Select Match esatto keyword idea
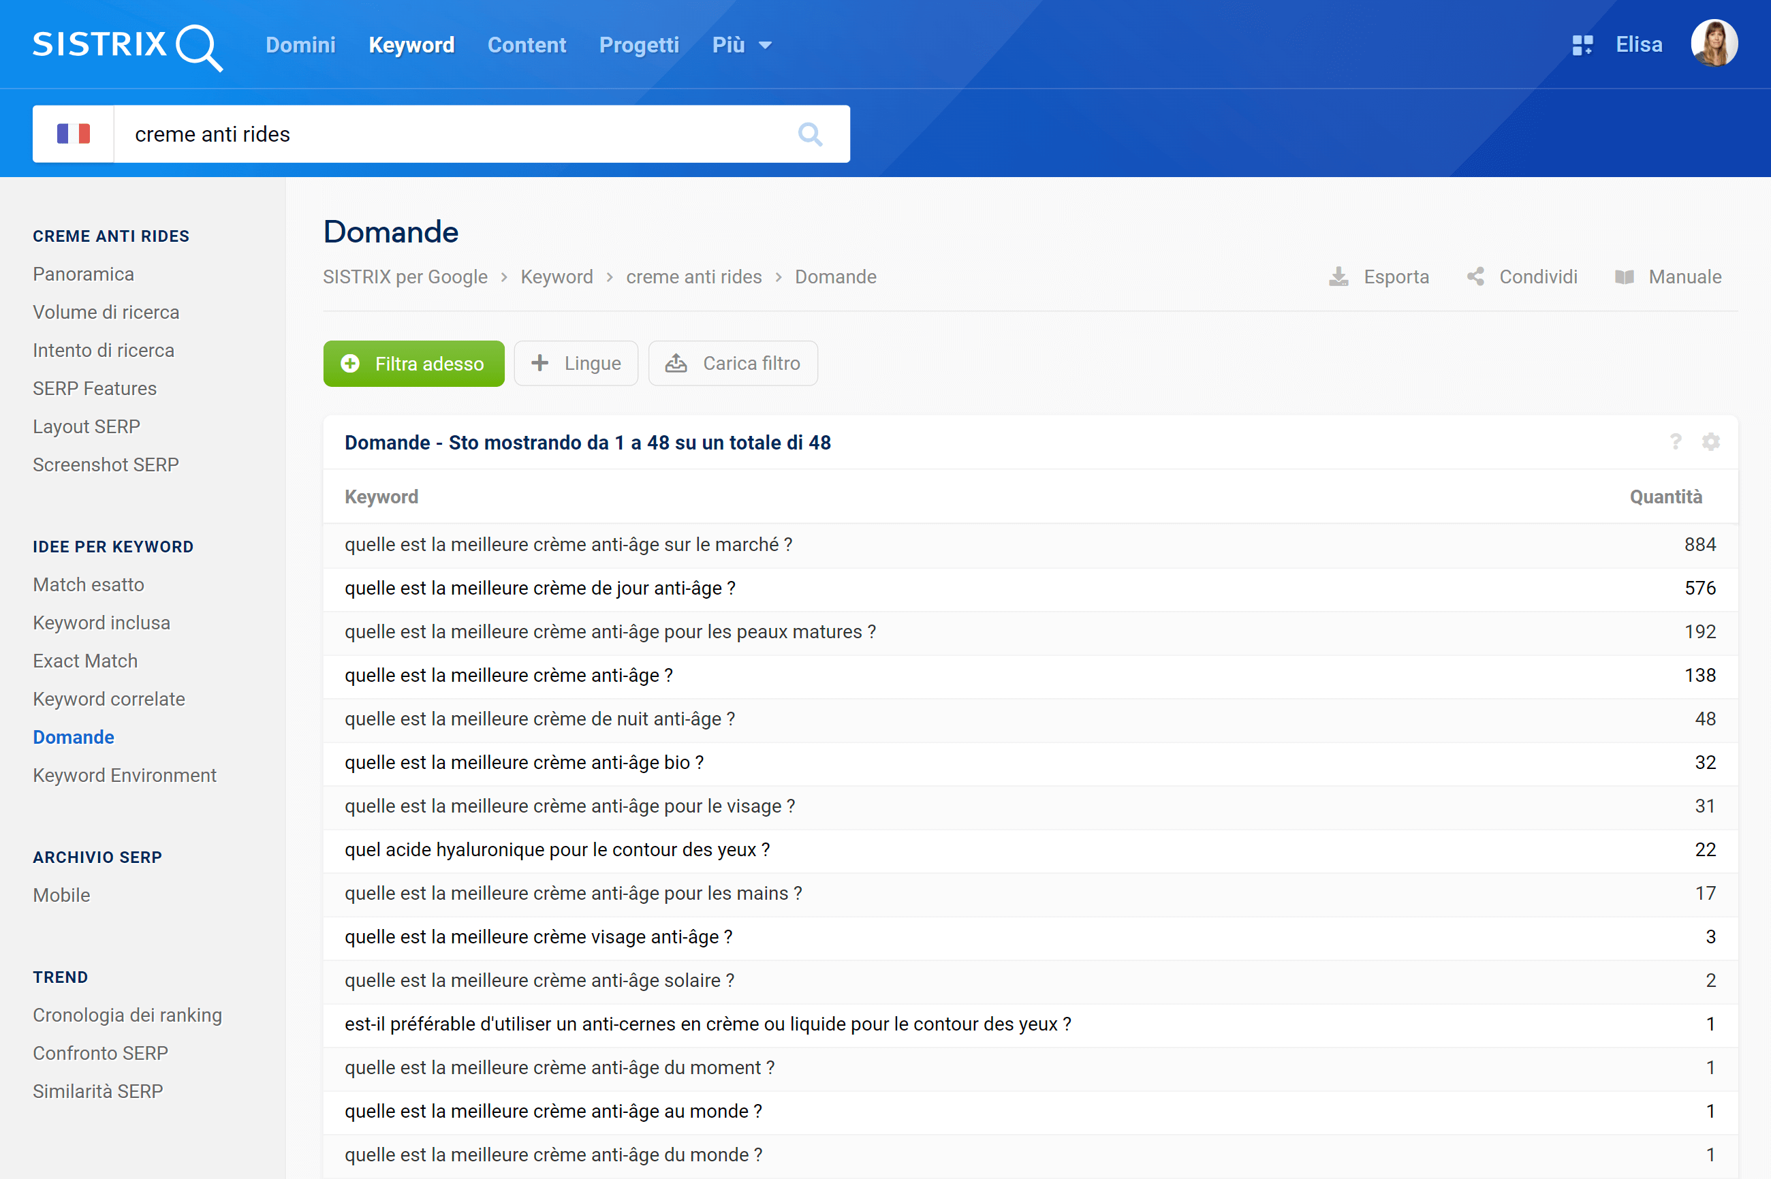The image size is (1771, 1179). tap(89, 583)
